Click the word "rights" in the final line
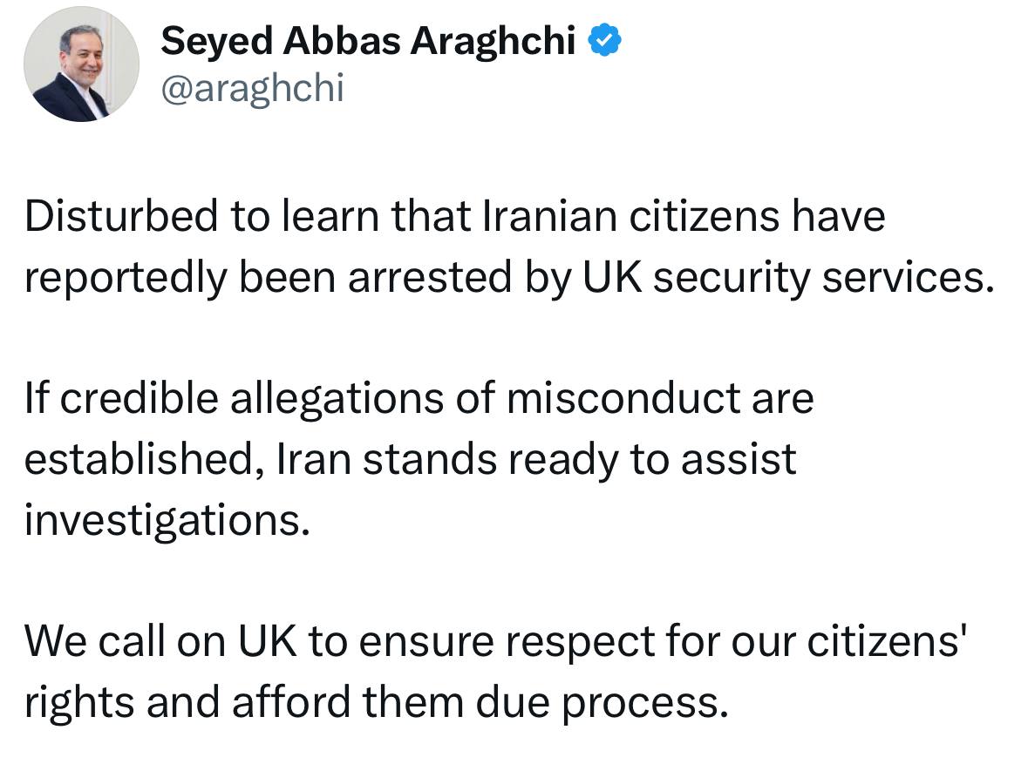The width and height of the screenshot is (1028, 764). click(x=78, y=703)
